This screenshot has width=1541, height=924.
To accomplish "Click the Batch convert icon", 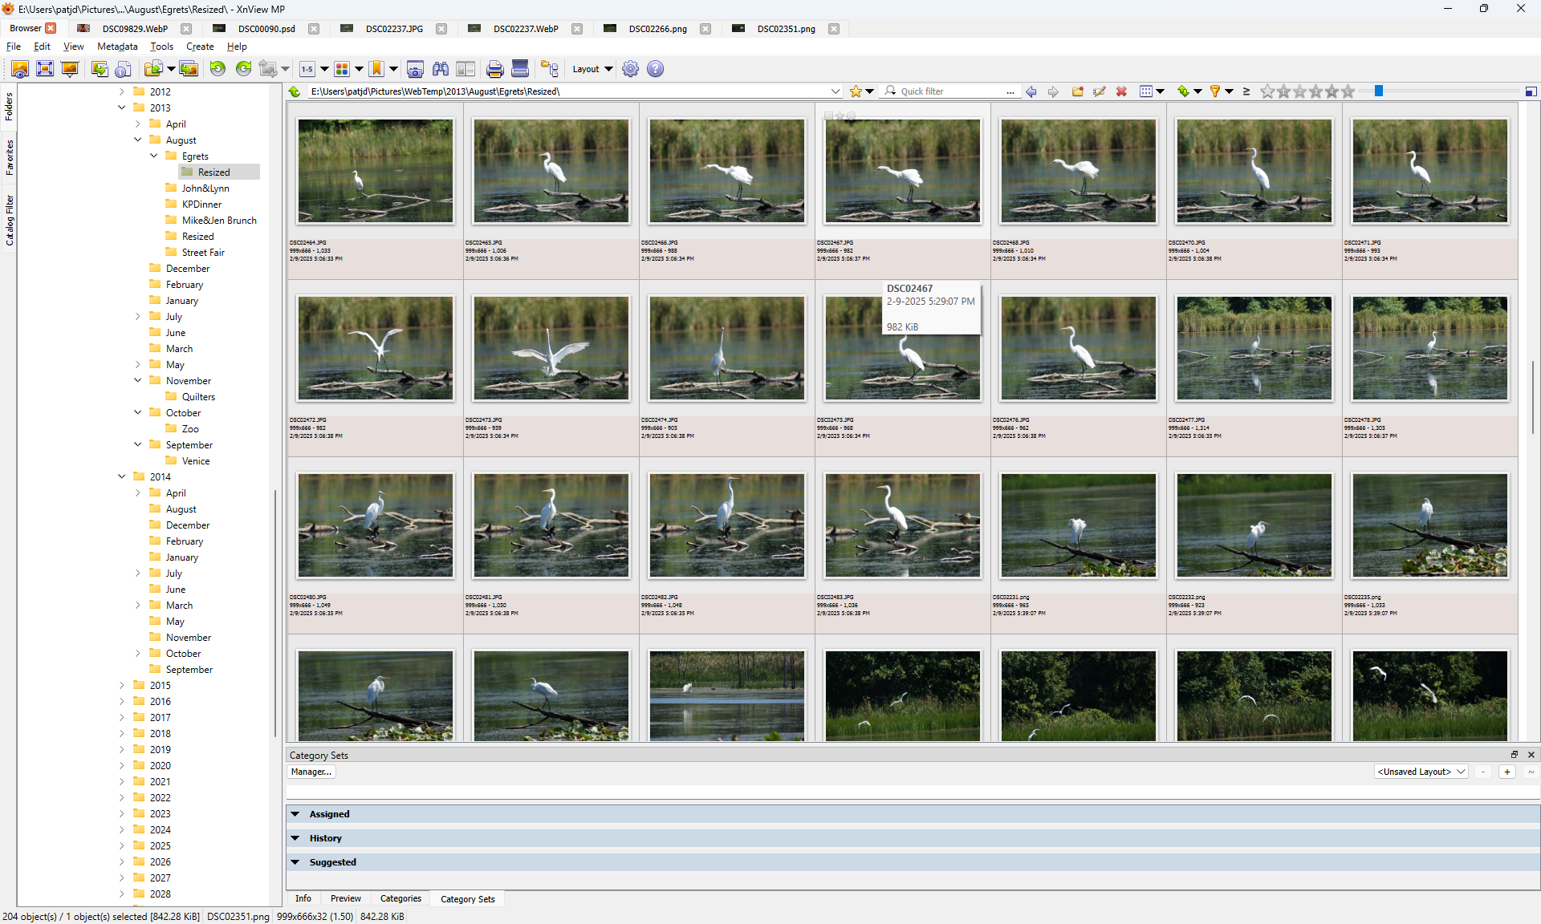I will tap(189, 69).
